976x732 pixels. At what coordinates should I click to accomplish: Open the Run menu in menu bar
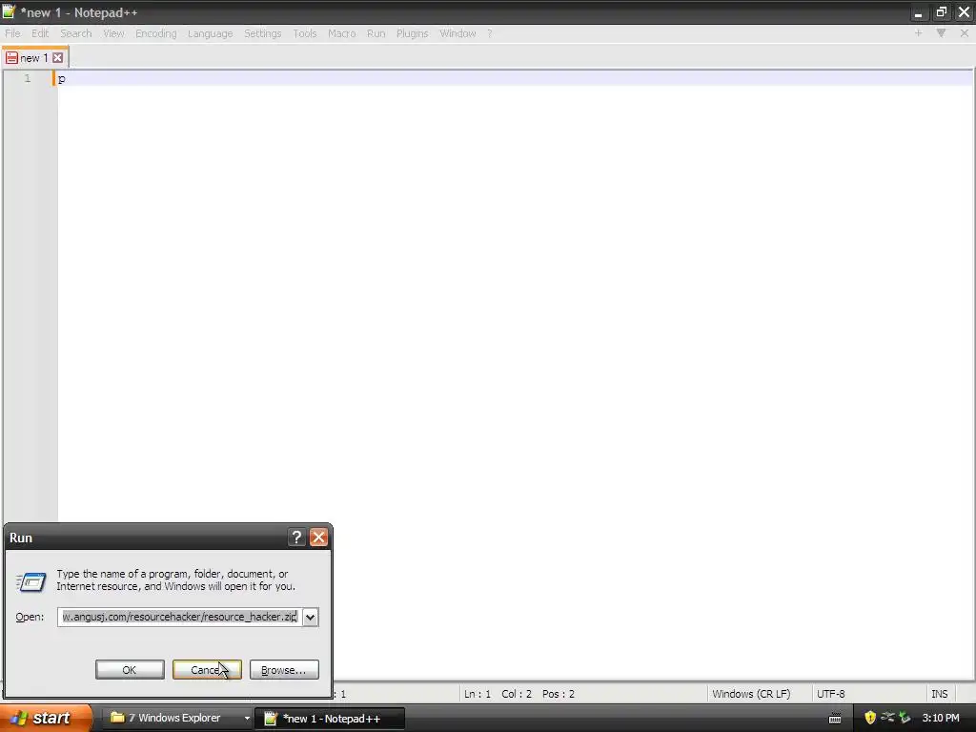pos(376,33)
